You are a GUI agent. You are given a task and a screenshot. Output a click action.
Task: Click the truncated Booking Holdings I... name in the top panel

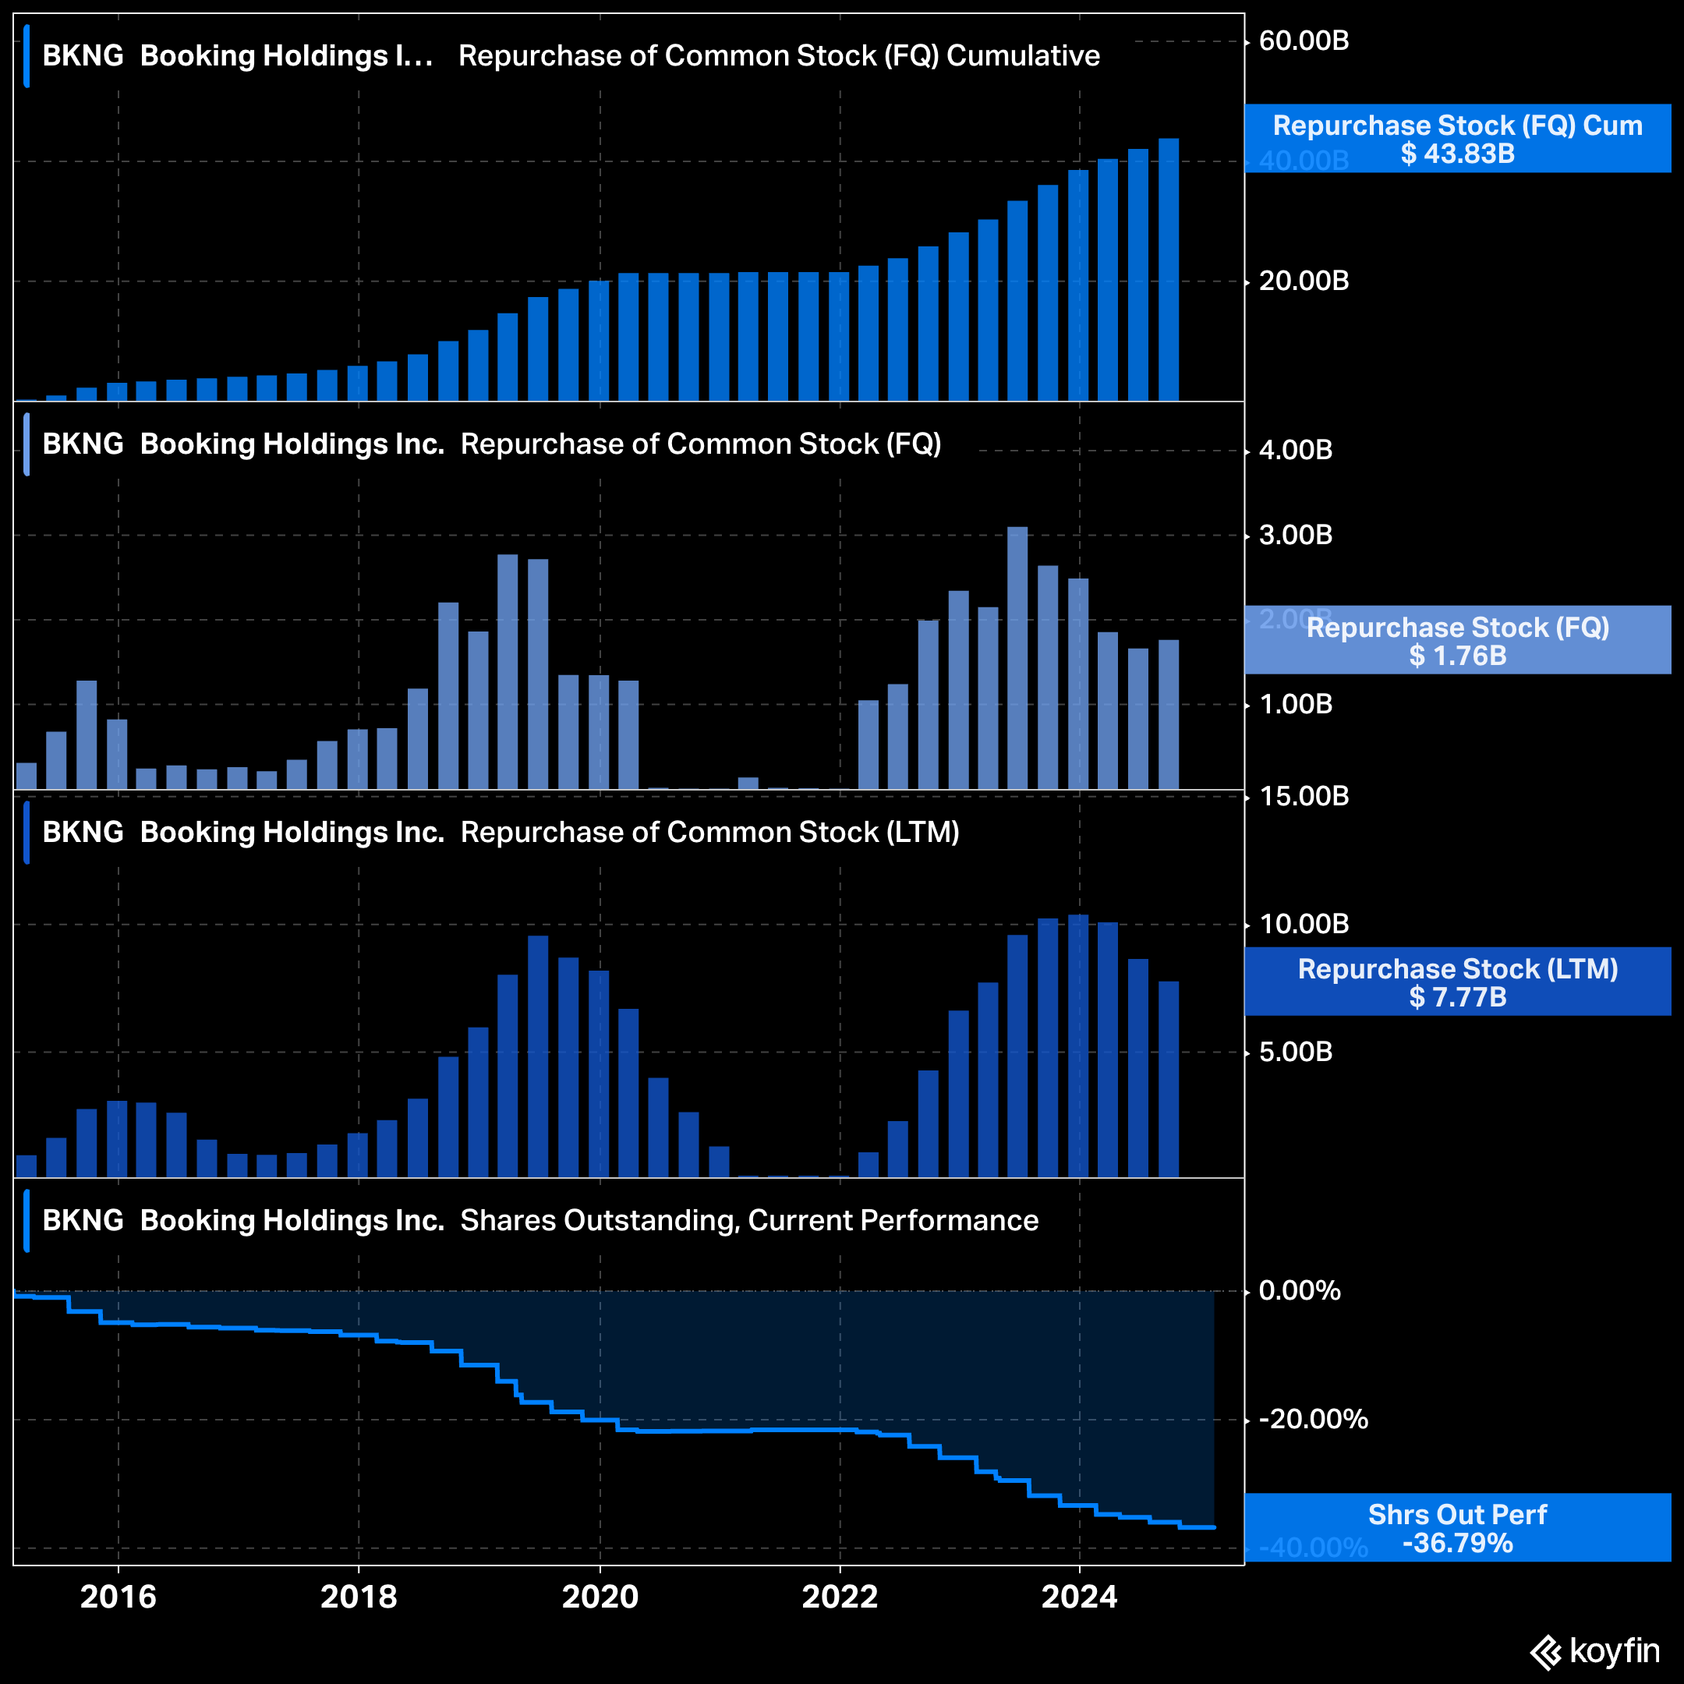(286, 56)
